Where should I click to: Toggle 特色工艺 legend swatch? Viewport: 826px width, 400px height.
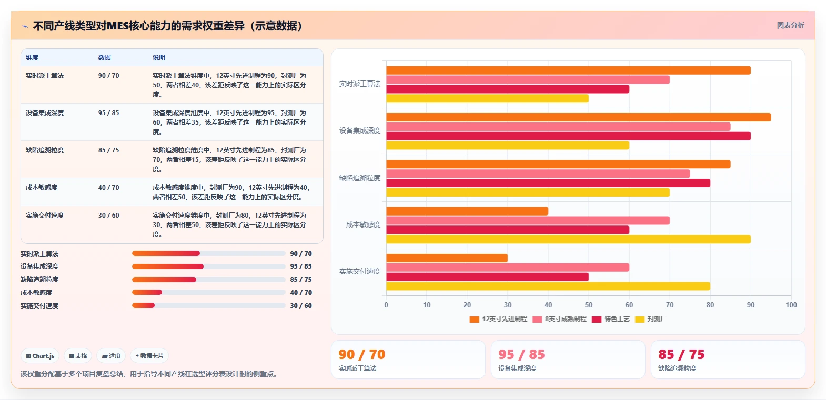(x=597, y=319)
